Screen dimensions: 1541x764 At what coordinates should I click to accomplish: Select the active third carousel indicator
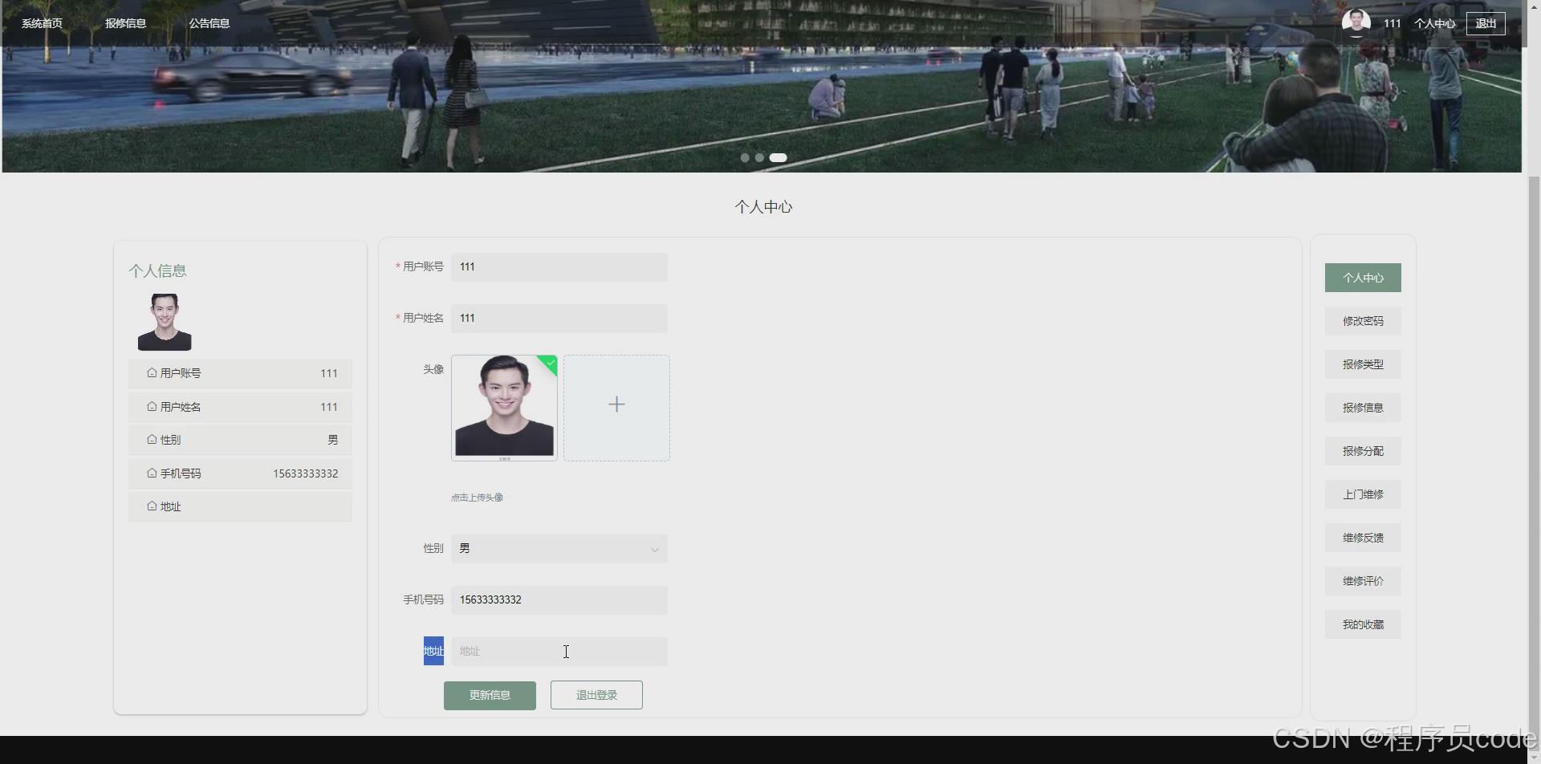[x=778, y=157]
